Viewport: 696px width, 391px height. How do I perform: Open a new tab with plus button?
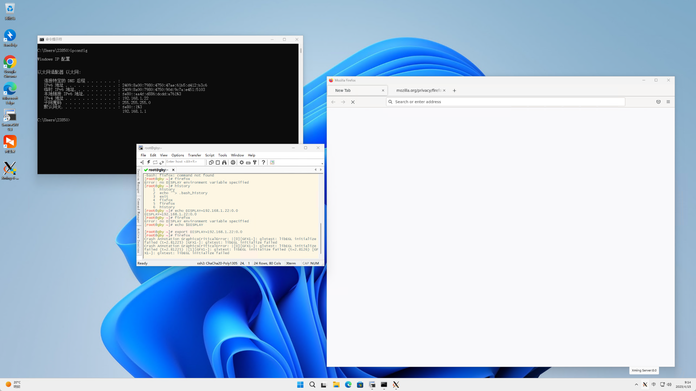pos(454,91)
